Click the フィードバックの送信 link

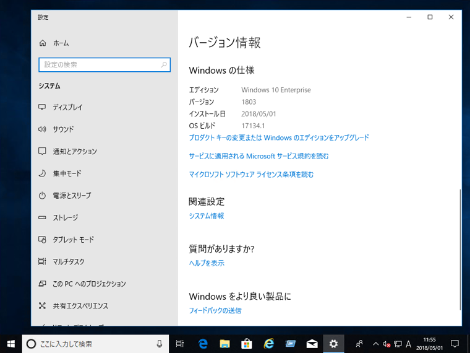click(x=215, y=310)
